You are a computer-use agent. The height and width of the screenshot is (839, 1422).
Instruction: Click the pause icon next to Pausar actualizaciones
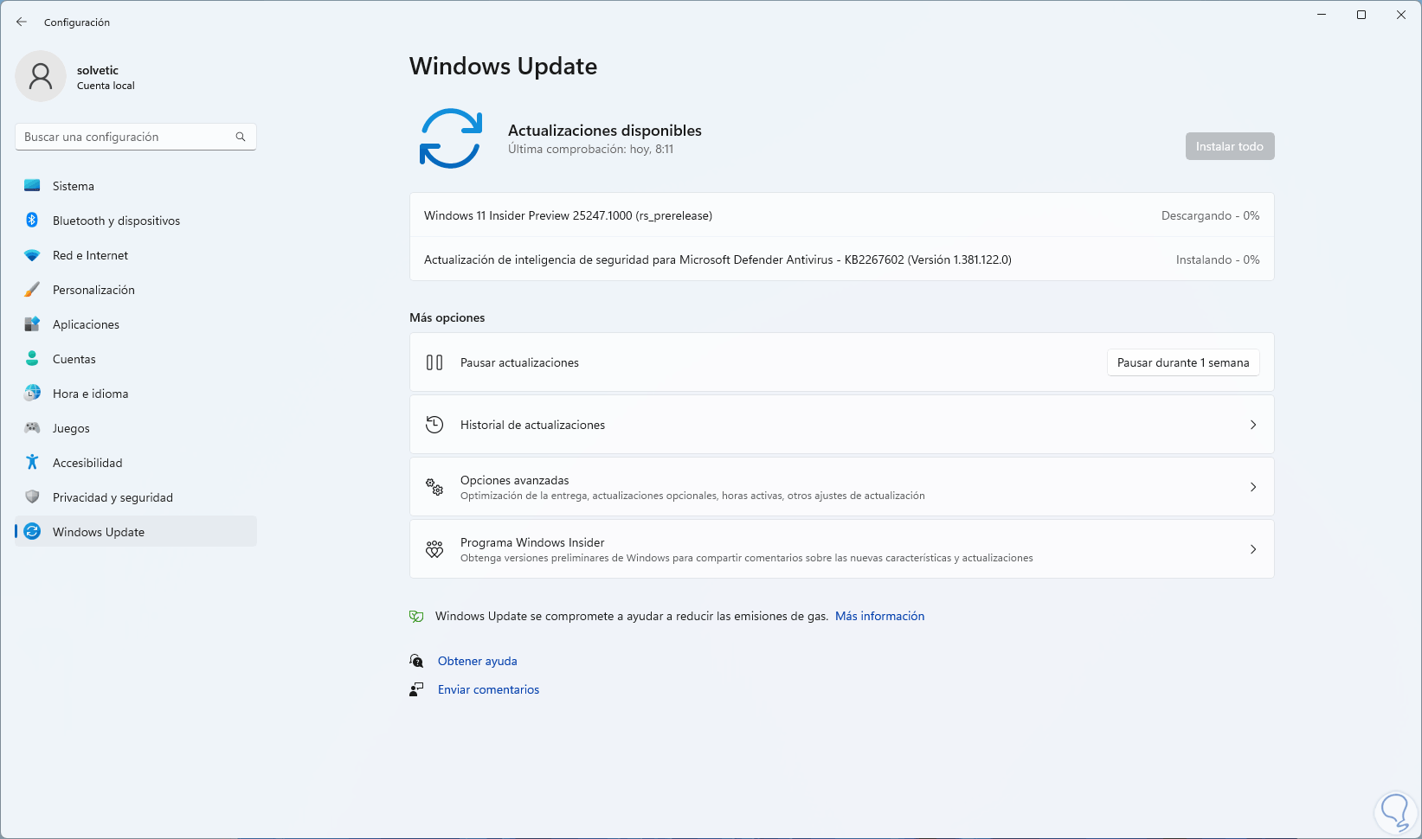click(x=434, y=362)
